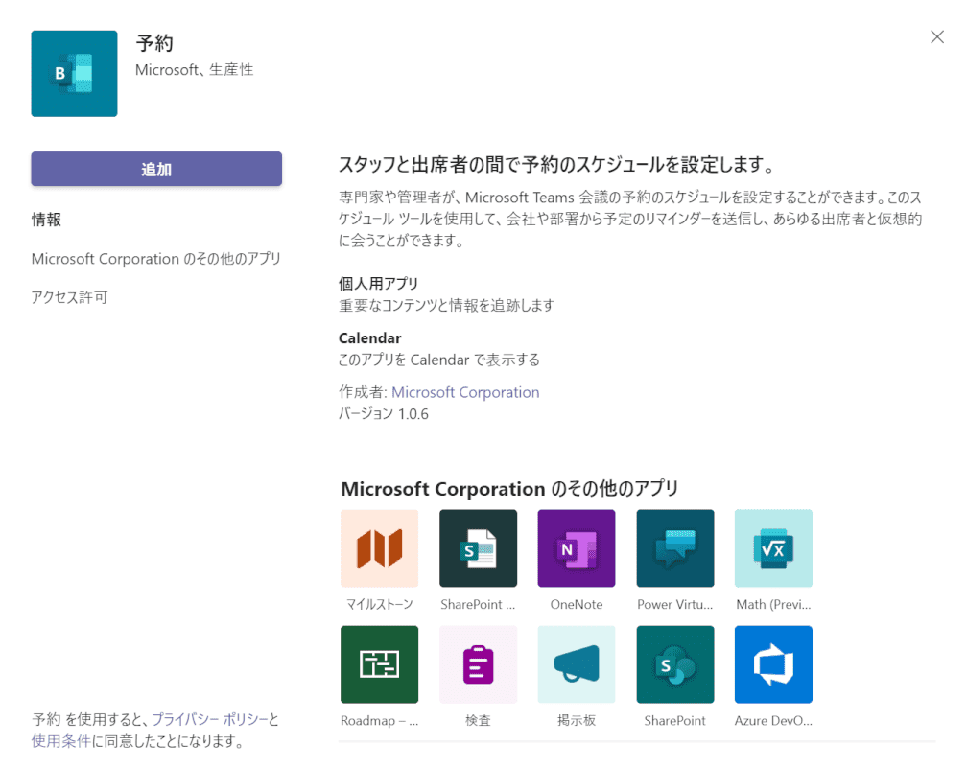Click the 掲示板 label text
The height and width of the screenshot is (767, 967).
click(576, 720)
